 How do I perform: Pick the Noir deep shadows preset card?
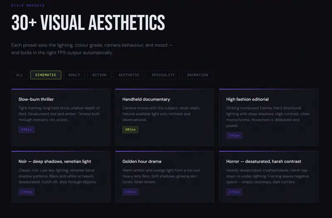tap(61, 177)
